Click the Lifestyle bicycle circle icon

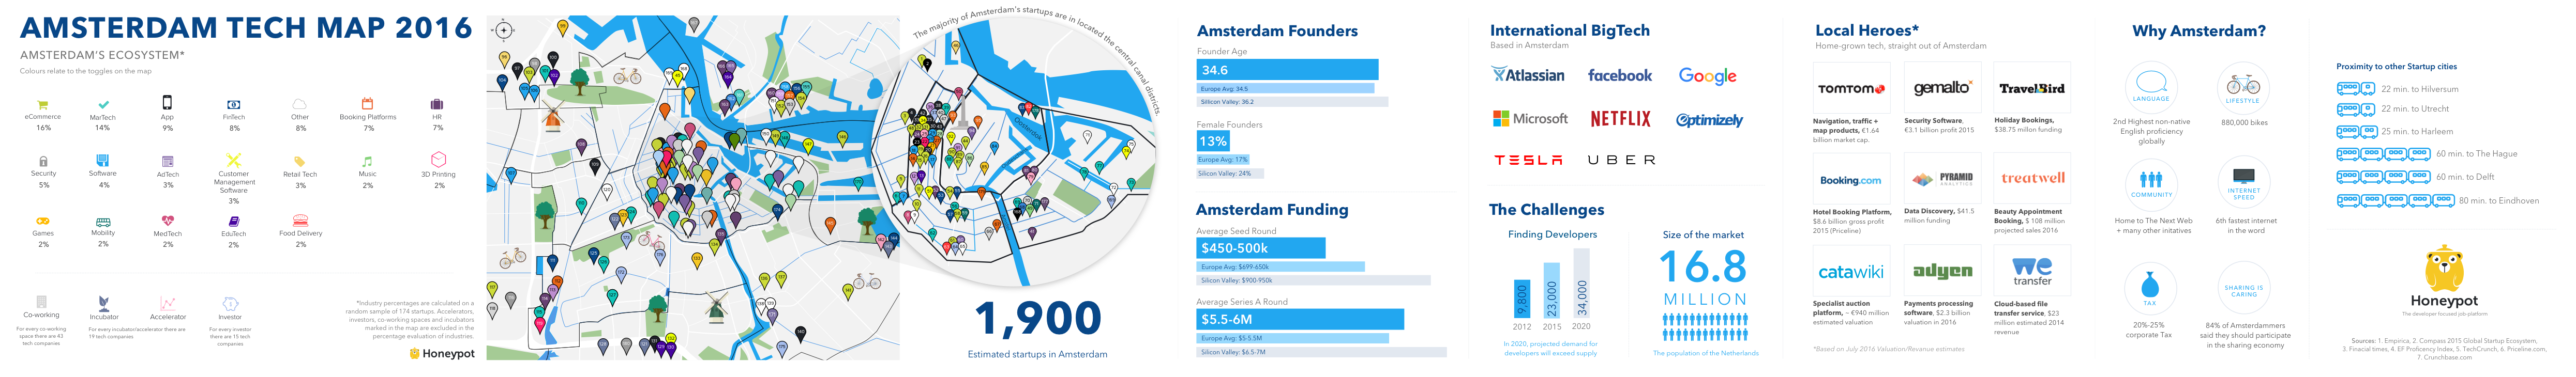2242,87
